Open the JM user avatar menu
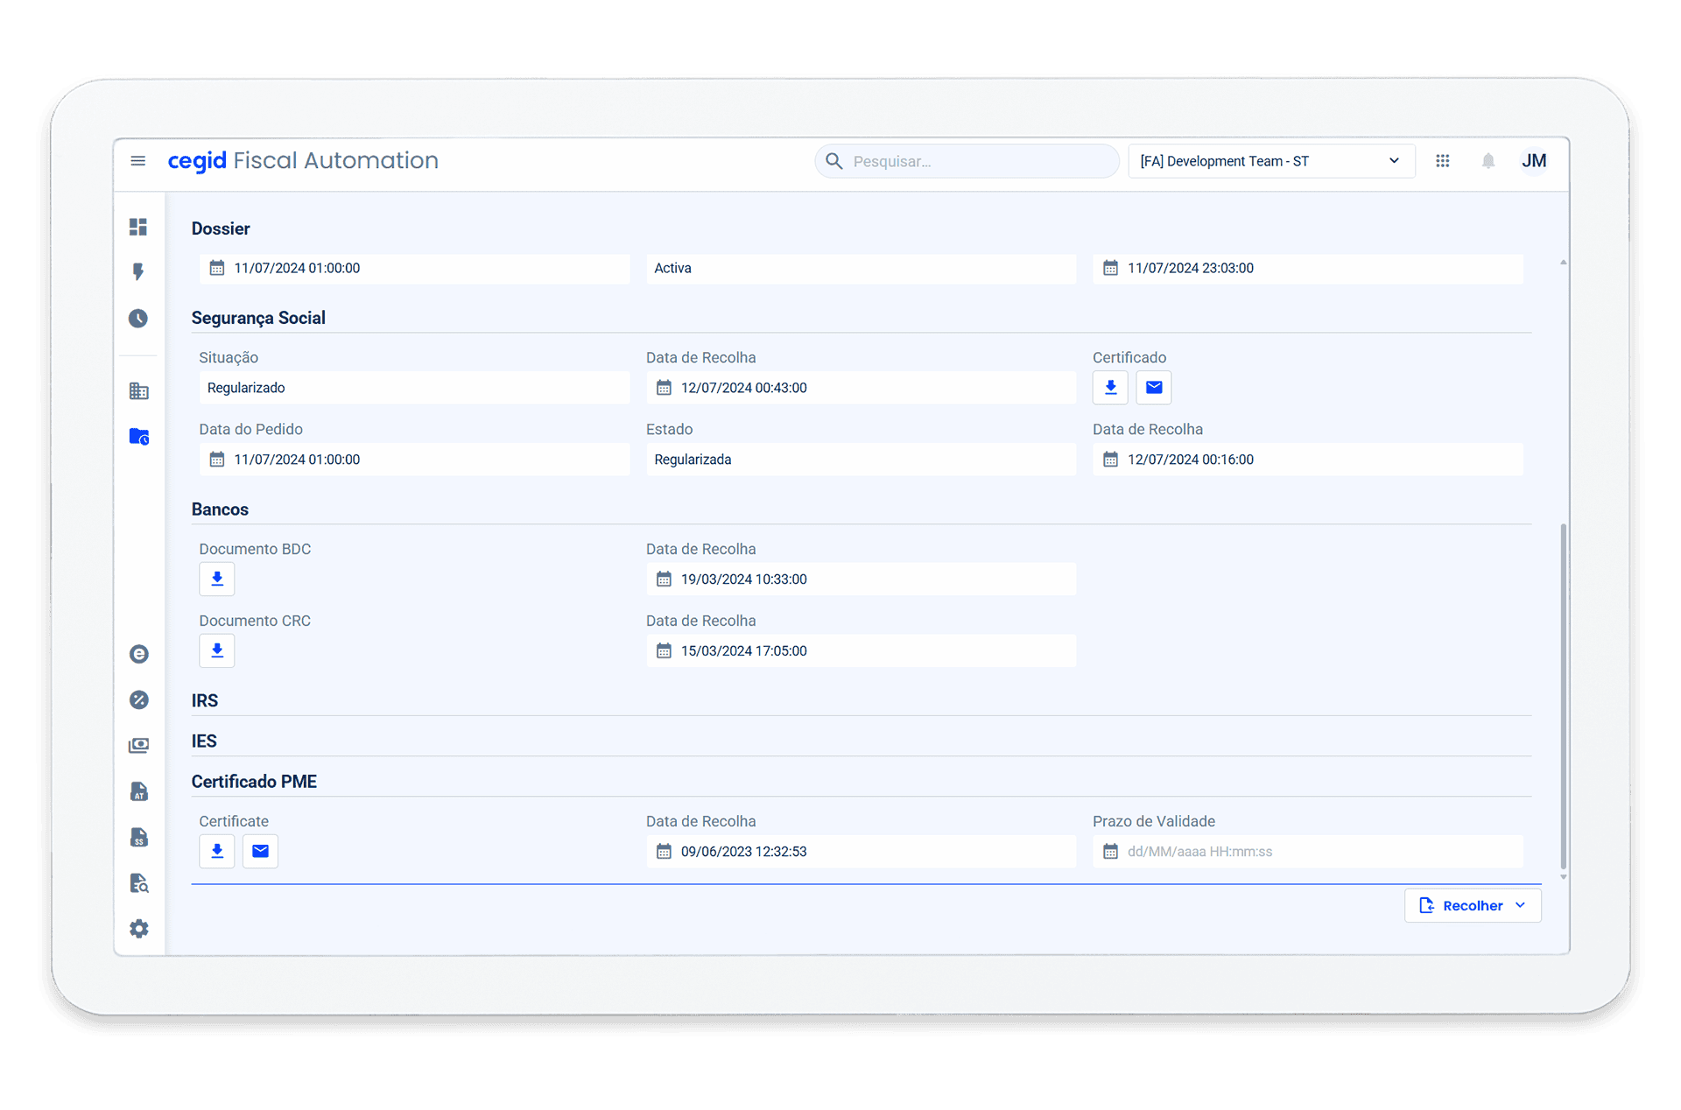1681x1110 pixels. pyautogui.click(x=1534, y=161)
